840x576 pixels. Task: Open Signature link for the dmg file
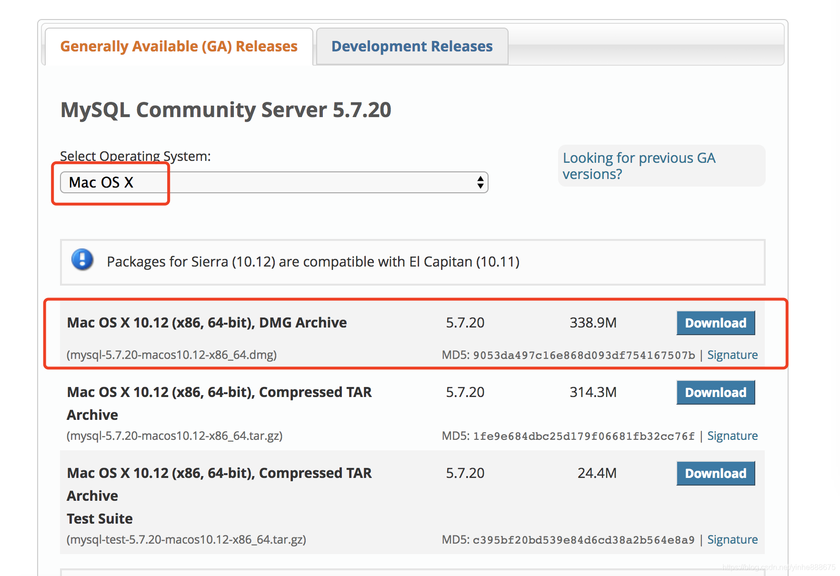(x=732, y=355)
